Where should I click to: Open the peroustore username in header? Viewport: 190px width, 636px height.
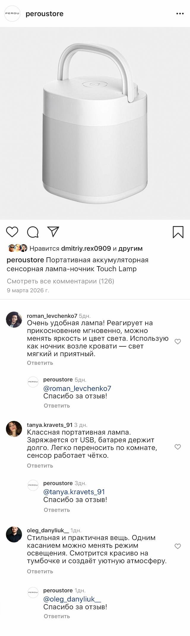tap(45, 14)
